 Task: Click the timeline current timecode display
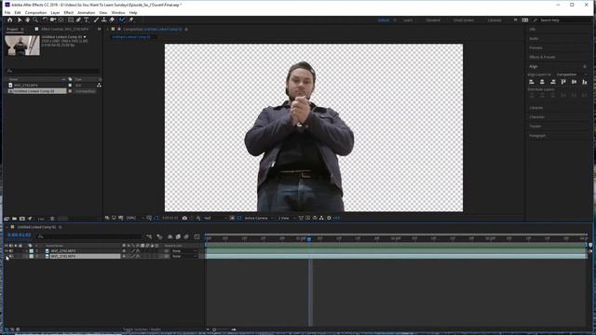point(19,235)
